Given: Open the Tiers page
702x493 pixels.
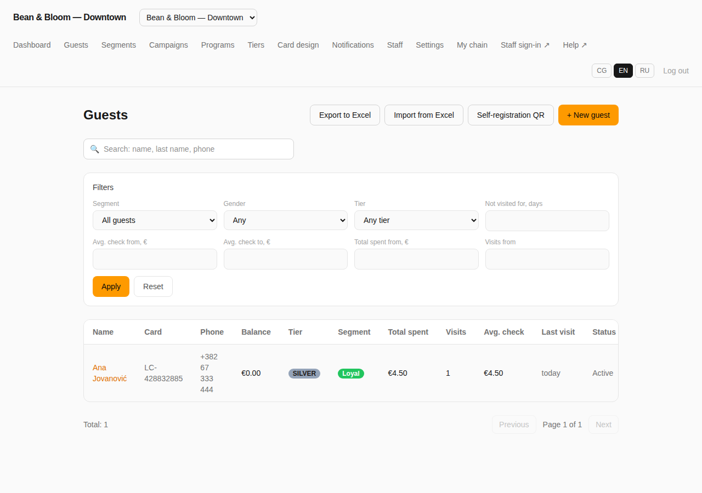Looking at the screenshot, I should coord(256,45).
